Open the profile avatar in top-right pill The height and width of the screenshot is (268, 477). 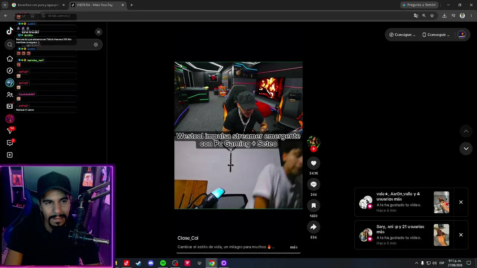[461, 35]
